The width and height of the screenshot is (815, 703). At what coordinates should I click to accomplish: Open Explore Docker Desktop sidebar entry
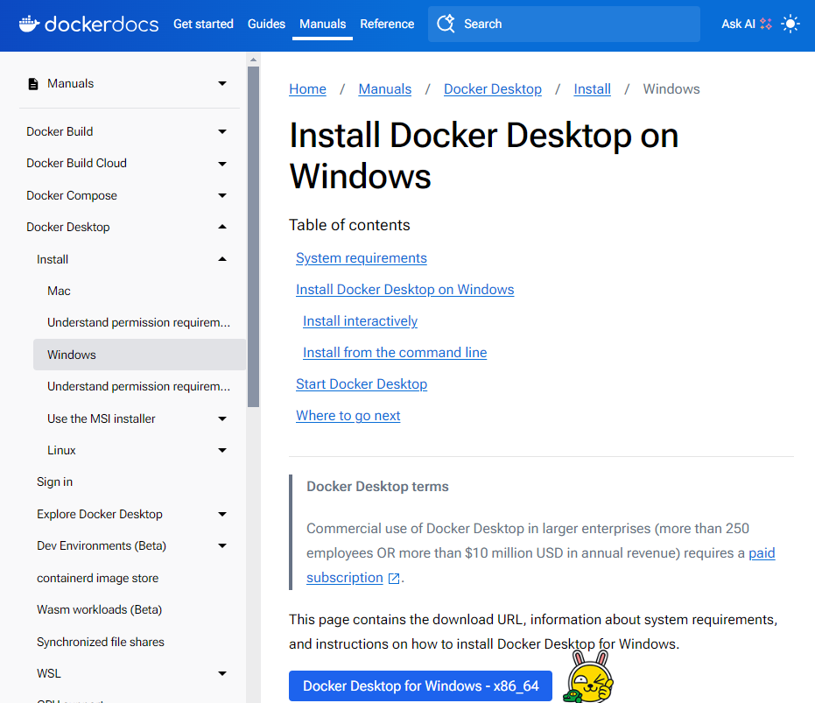point(100,514)
